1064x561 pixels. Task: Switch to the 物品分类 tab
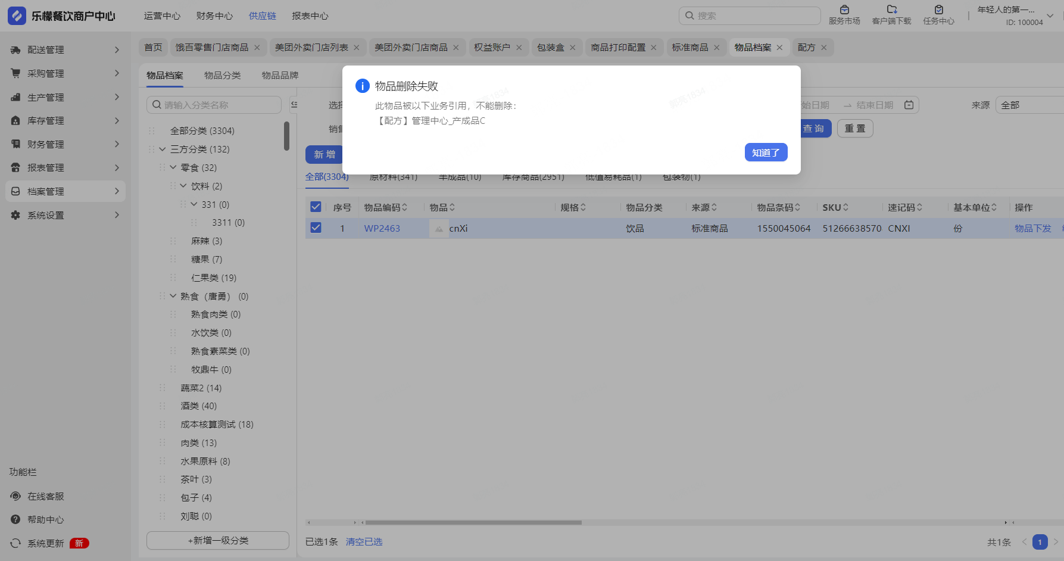(222, 75)
